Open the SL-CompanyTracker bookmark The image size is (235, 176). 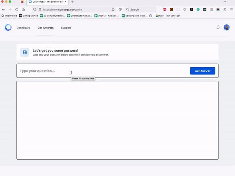pyautogui.click(x=52, y=16)
